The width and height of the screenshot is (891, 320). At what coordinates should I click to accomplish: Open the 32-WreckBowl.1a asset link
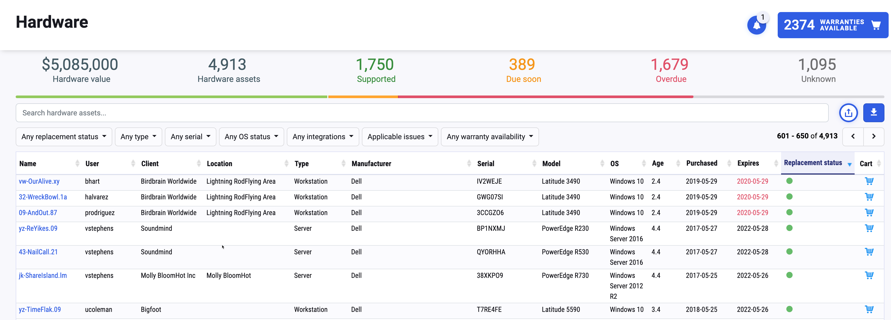tap(43, 197)
